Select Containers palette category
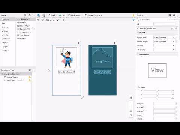The width and height of the screenshot is (180, 135). pyautogui.click(x=6, y=39)
